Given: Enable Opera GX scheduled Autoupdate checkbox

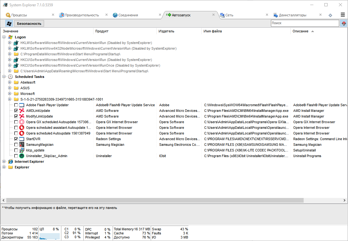Looking at the screenshot, I should coord(16,122).
